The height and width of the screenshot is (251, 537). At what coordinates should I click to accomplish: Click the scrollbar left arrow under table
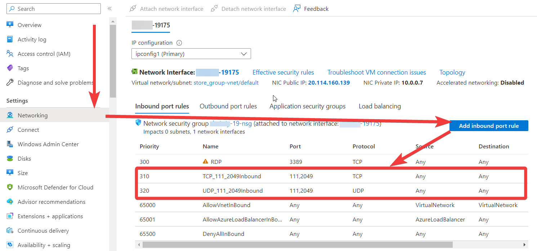point(138,245)
